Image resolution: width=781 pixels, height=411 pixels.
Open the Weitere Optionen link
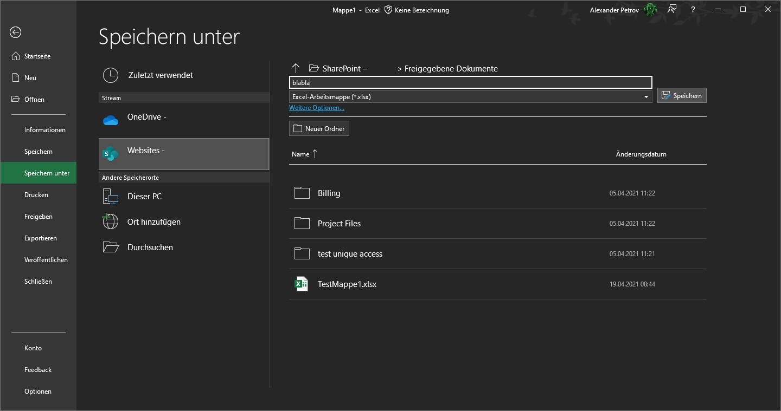coord(317,108)
